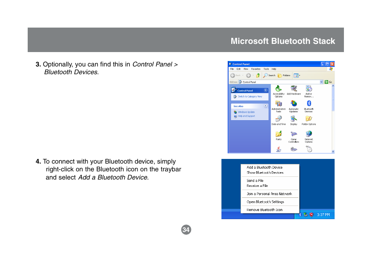This screenshot has height=258, width=372.
Task: Click the scrollbar down arrow in Control Panel
Action: pyautogui.click(x=333, y=152)
